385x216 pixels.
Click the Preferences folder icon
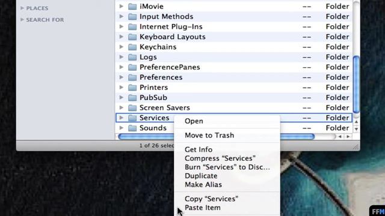pos(132,77)
